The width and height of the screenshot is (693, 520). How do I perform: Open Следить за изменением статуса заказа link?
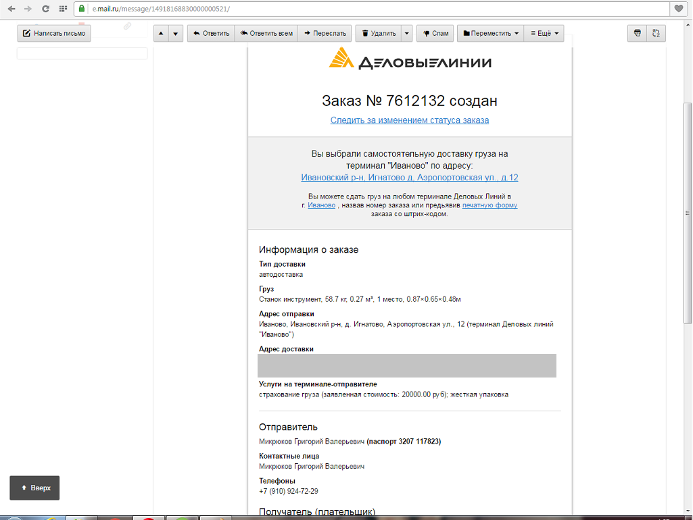point(410,120)
